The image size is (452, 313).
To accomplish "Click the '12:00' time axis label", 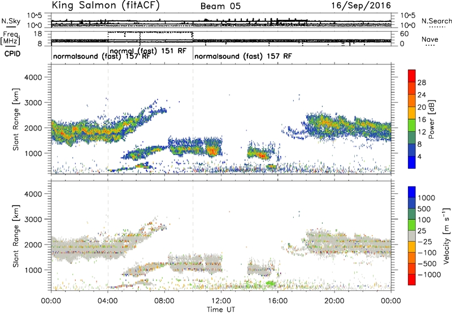I will [x=221, y=301].
